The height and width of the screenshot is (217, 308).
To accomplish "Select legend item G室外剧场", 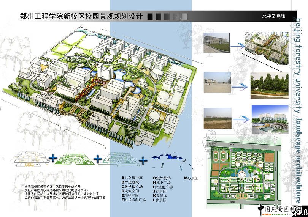I will [x=162, y=178].
